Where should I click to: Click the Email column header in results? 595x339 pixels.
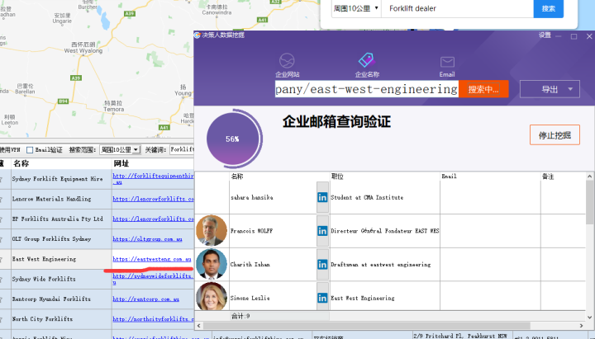coord(449,177)
